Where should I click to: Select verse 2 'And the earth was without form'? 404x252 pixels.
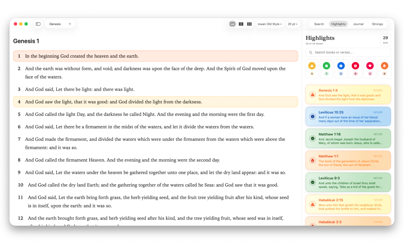click(155, 73)
